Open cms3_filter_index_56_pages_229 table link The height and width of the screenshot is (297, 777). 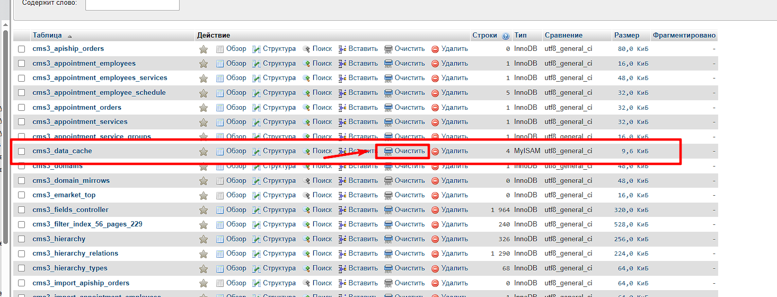pyautogui.click(x=87, y=224)
